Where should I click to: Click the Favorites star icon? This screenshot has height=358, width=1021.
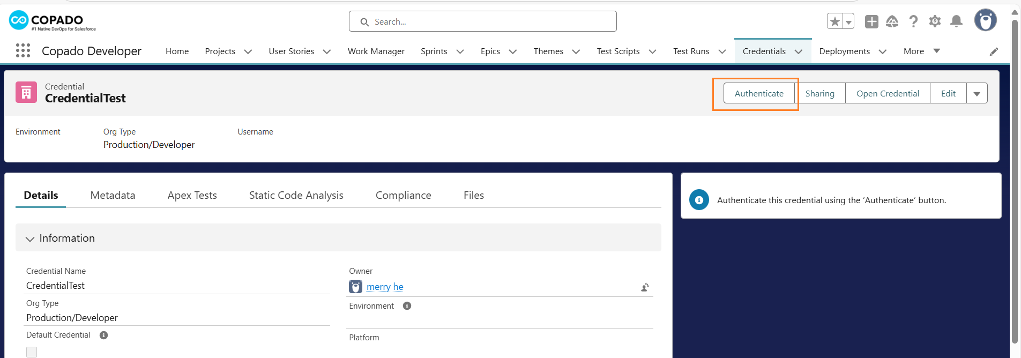pyautogui.click(x=834, y=21)
